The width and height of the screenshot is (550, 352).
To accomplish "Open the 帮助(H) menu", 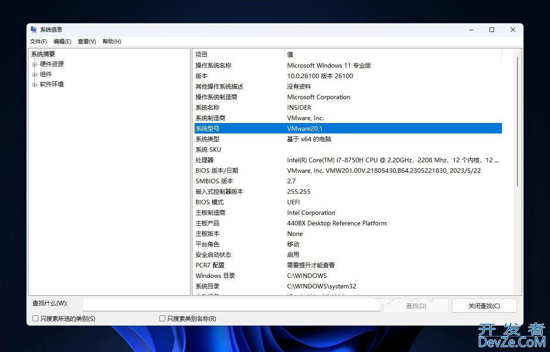I will 112,42.
